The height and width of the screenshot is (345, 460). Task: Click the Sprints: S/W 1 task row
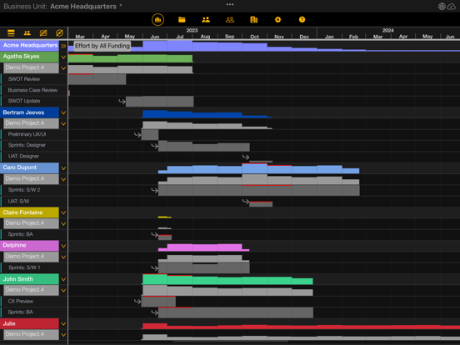(34, 267)
